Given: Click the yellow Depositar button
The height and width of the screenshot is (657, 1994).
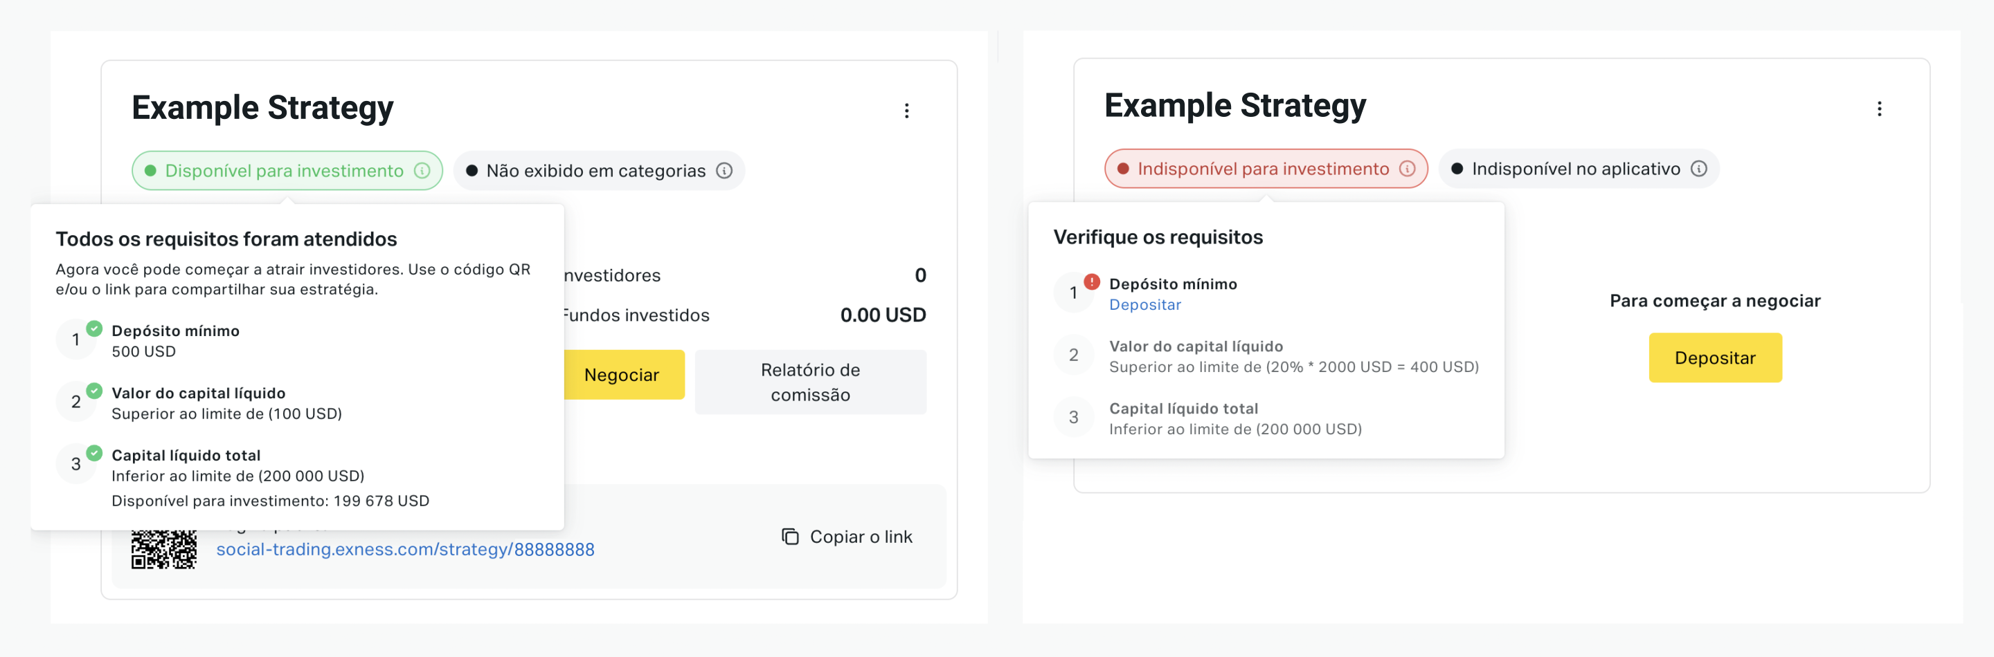Looking at the screenshot, I should 1714,358.
